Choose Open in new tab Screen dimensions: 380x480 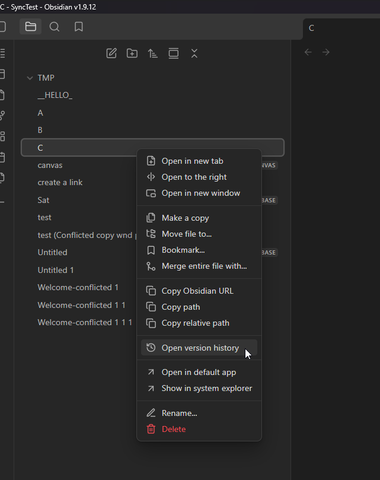192,161
